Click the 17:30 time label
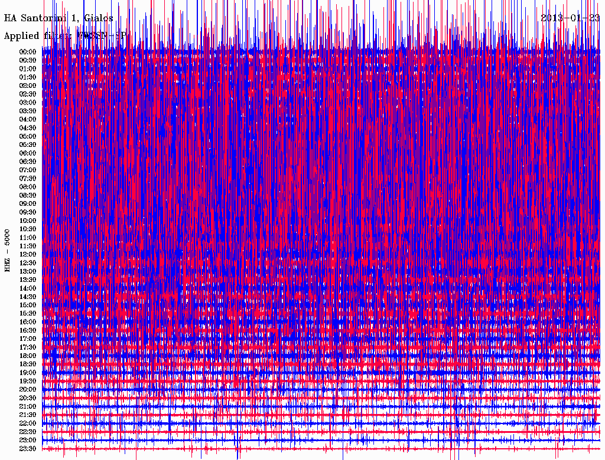The image size is (605, 460). [28, 347]
